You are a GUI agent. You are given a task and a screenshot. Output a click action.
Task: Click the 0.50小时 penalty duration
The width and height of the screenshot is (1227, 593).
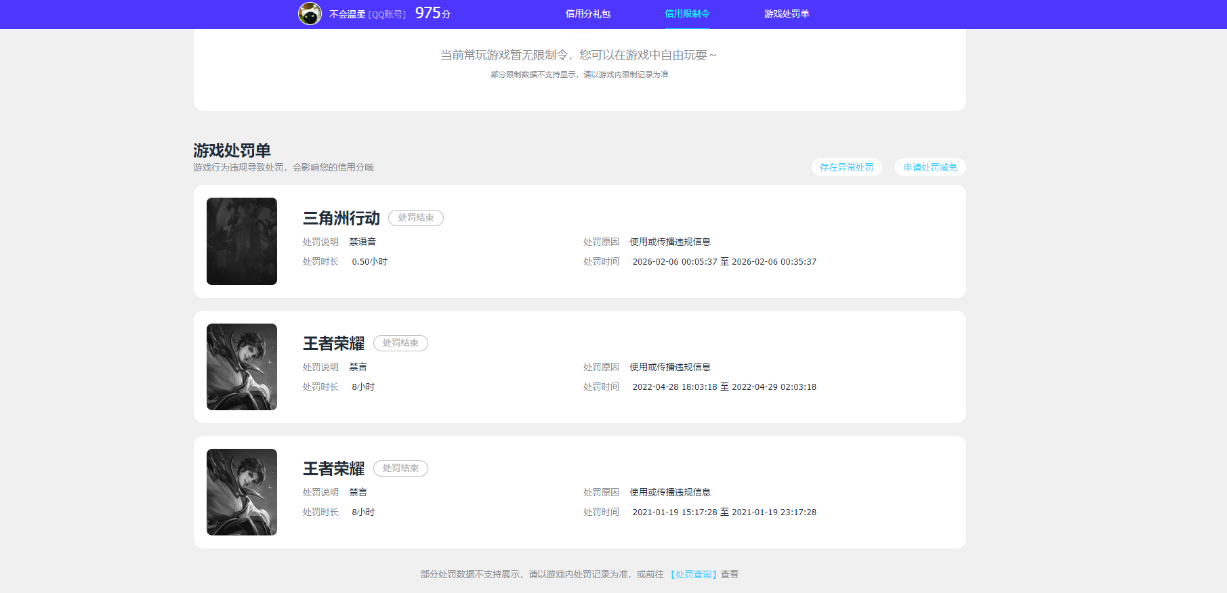(369, 262)
